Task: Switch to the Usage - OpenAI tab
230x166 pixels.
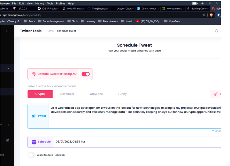Action: pyautogui.click(x=123, y=9)
